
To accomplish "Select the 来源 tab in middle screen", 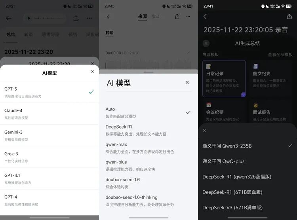I will [143, 17].
